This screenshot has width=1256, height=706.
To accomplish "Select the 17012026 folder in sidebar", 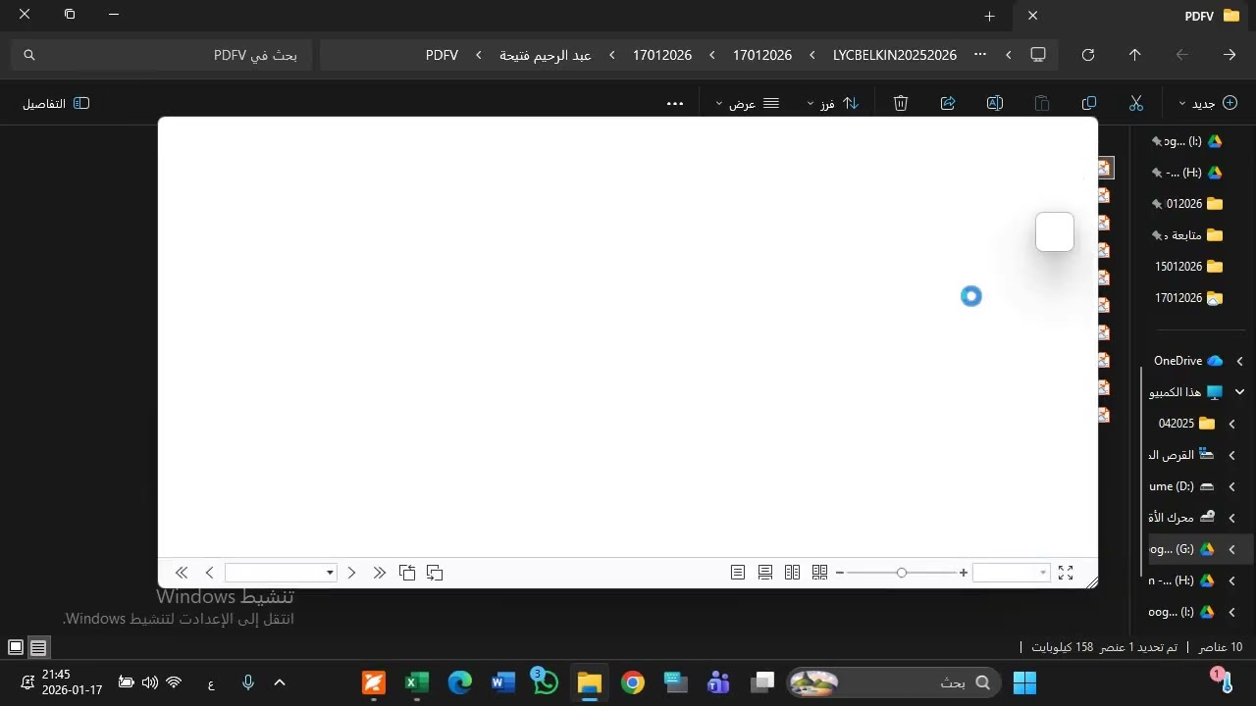I will (x=1188, y=298).
